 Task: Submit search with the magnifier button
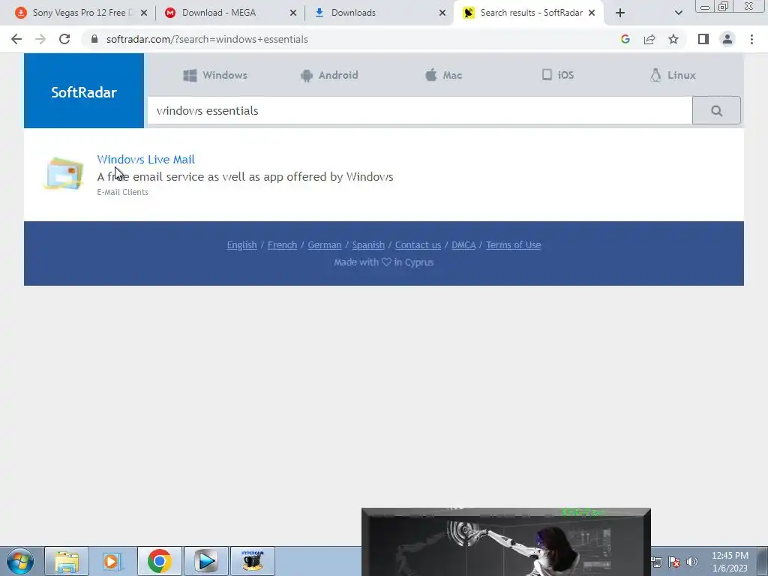[716, 111]
